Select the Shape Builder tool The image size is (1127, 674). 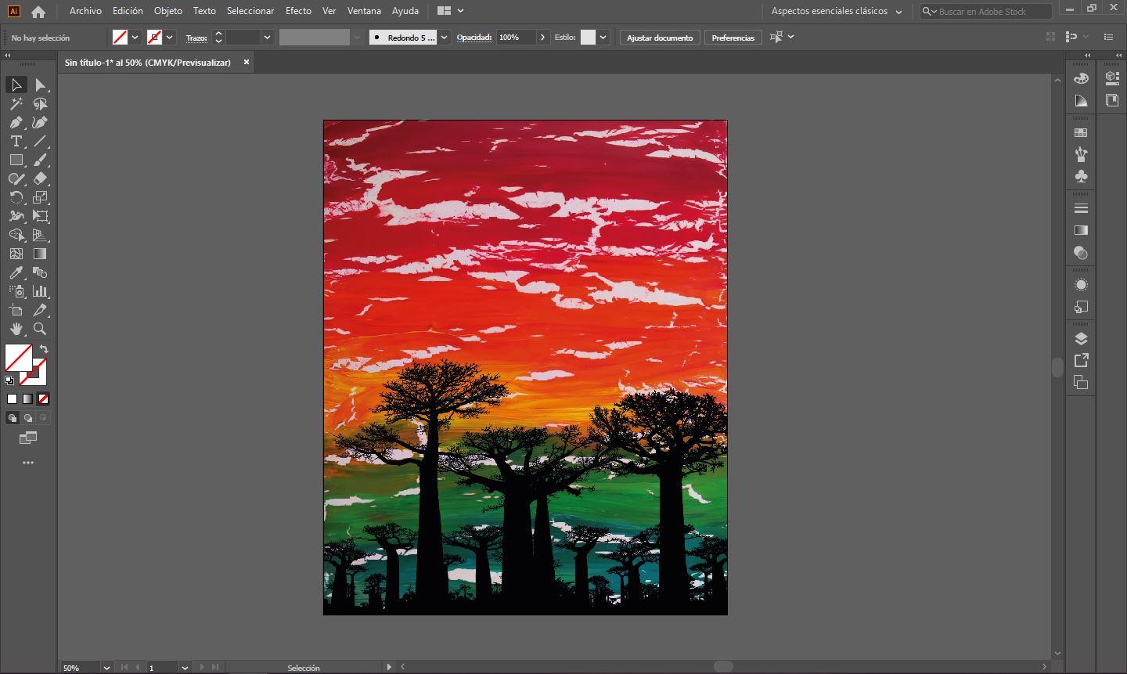coord(16,235)
